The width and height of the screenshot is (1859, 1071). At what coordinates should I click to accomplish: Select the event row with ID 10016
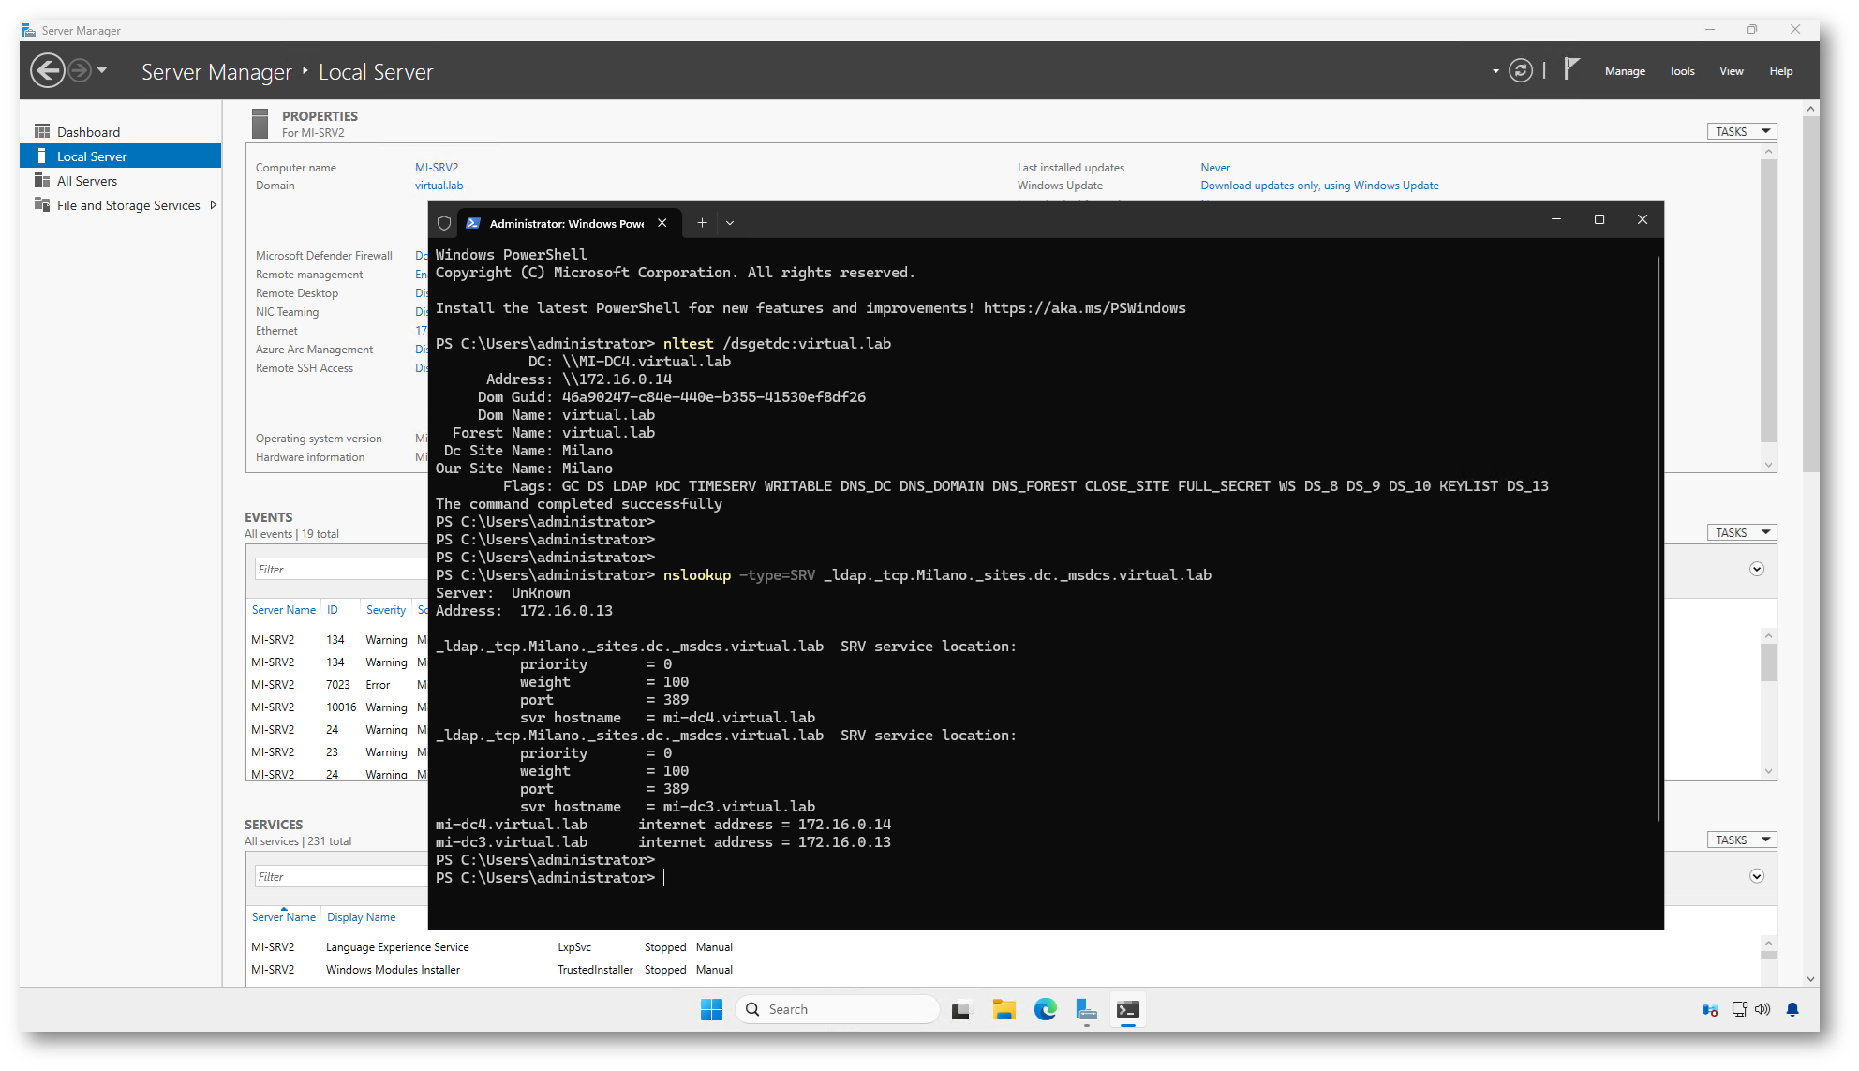337,707
